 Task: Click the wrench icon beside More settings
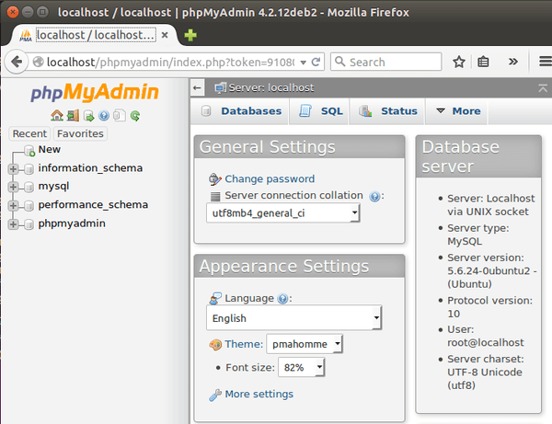point(214,395)
